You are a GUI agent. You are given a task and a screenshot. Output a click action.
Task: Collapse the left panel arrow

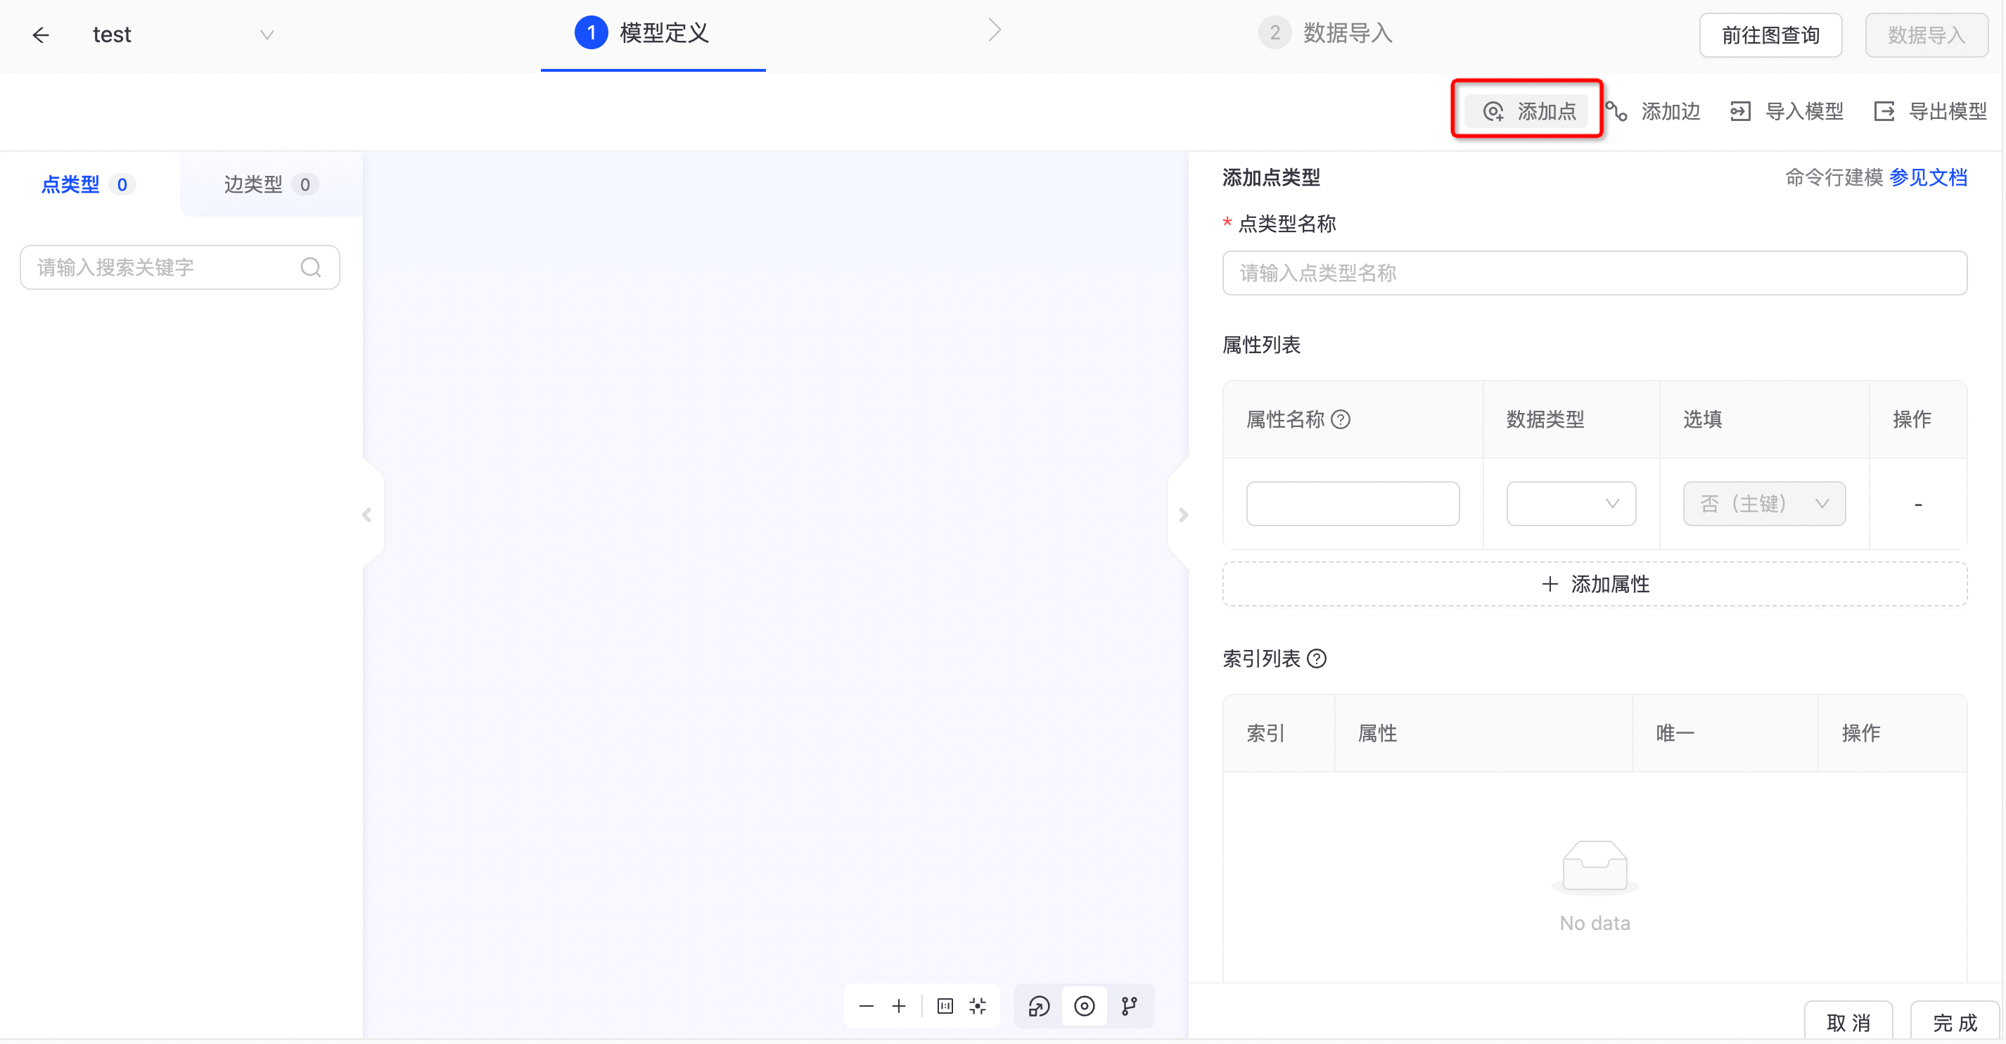(x=366, y=515)
